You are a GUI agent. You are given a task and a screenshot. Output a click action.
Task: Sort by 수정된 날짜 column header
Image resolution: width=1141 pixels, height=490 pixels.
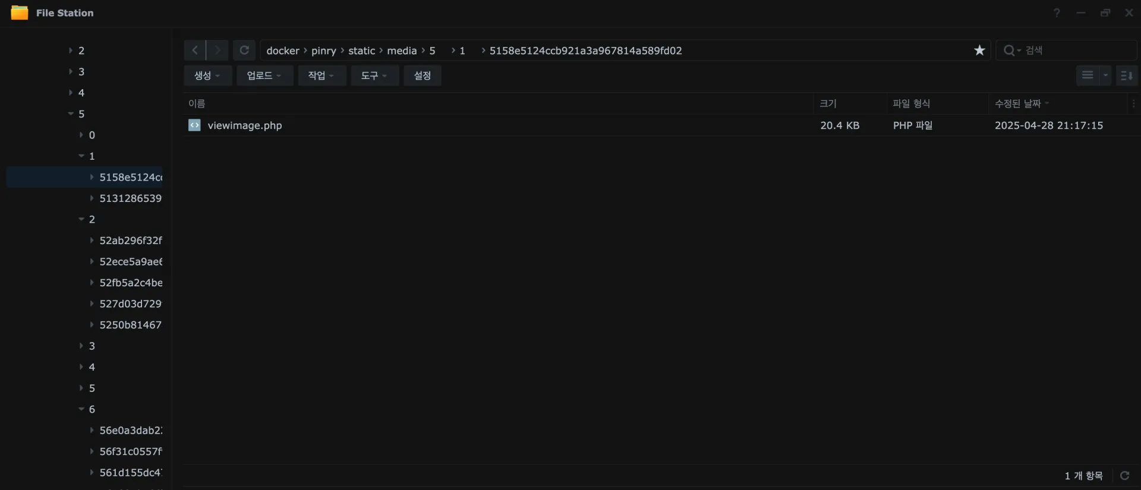pyautogui.click(x=1058, y=103)
